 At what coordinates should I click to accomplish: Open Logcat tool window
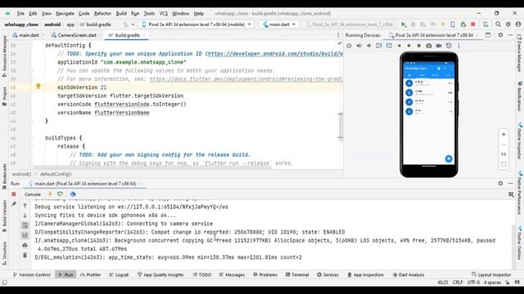[119, 274]
